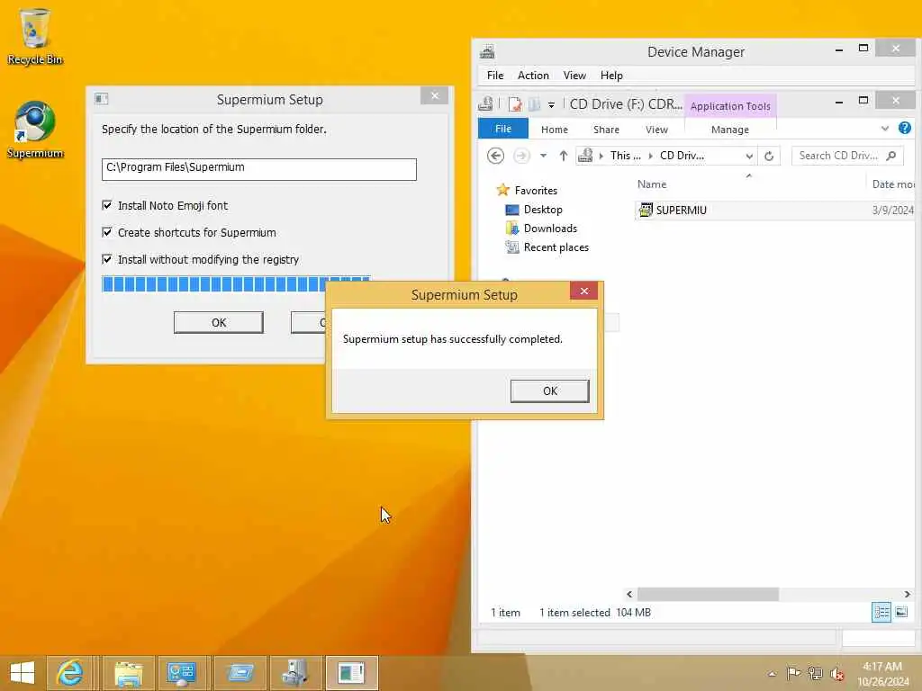The width and height of the screenshot is (922, 691).
Task: Click OK in the Supermium Setup installer window
Action: pyautogui.click(x=218, y=322)
